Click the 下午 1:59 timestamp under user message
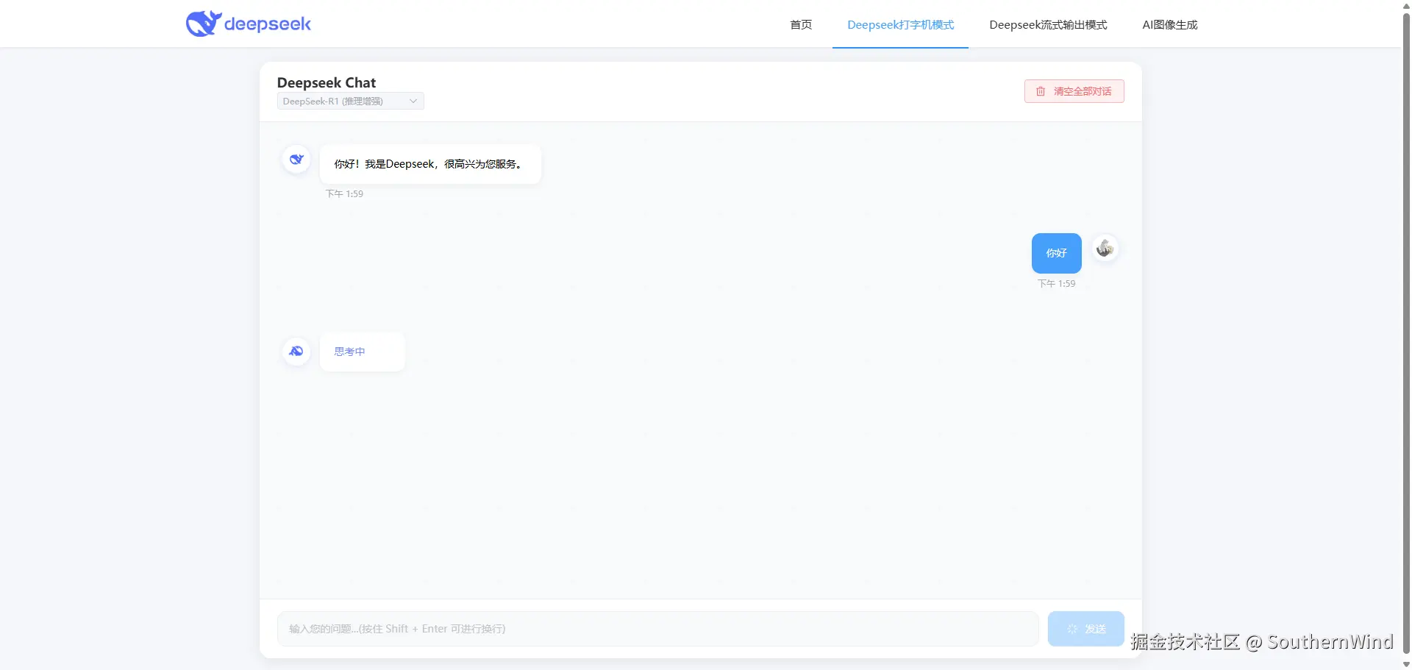Screen dimensions: 1412x670 [x=1056, y=283]
